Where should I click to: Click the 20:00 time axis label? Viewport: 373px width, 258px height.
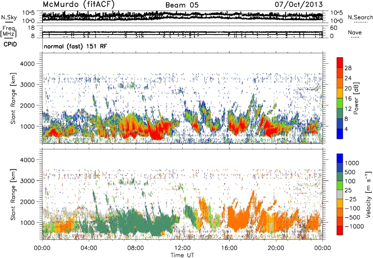[276, 248]
